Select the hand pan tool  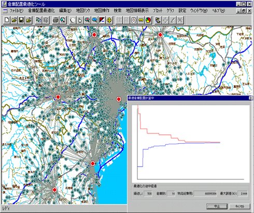point(80,20)
